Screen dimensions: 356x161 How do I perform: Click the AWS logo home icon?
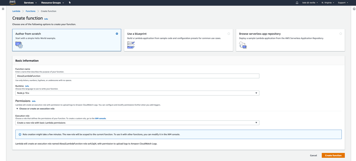point(12,3)
